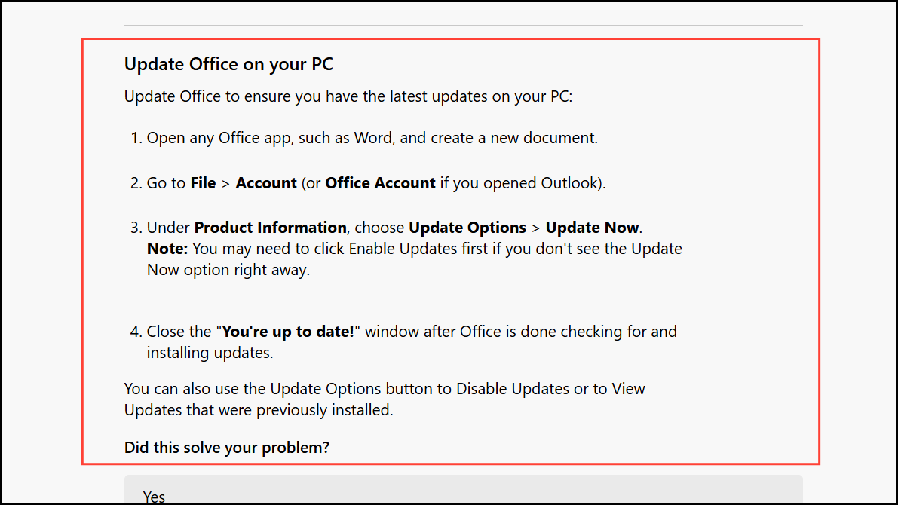Viewport: 898px width, 505px height.
Task: Click the 'Did this solve your problem?' question
Action: pos(227,448)
